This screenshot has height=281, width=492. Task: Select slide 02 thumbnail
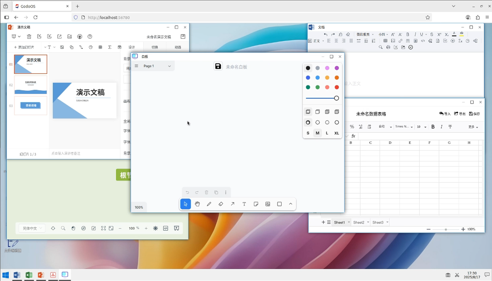tap(31, 85)
